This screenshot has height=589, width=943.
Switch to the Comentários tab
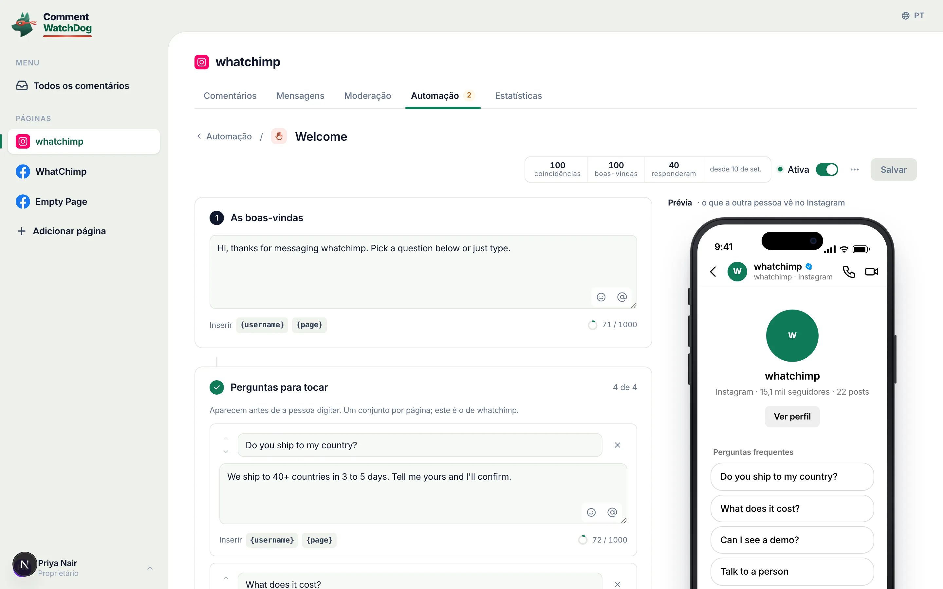pyautogui.click(x=230, y=96)
